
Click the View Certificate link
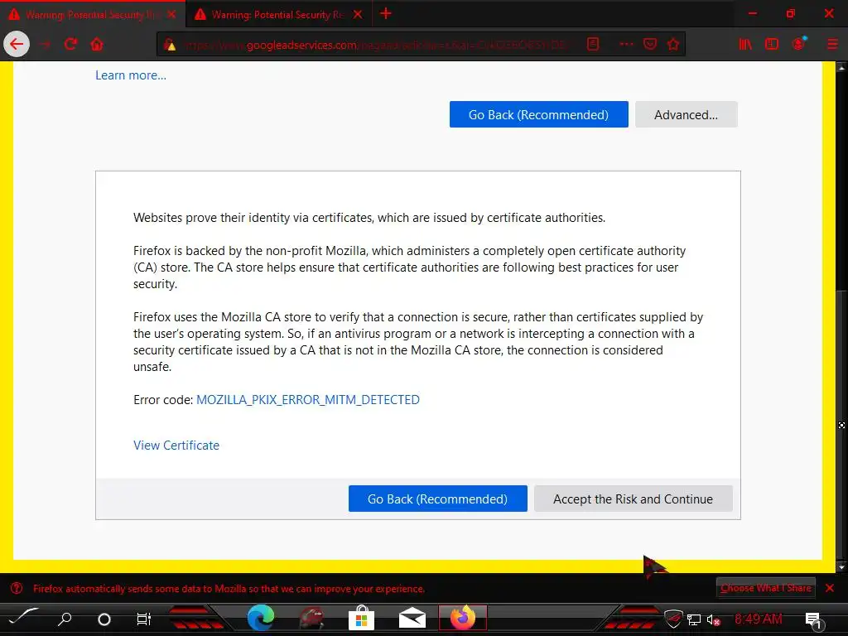[176, 445]
